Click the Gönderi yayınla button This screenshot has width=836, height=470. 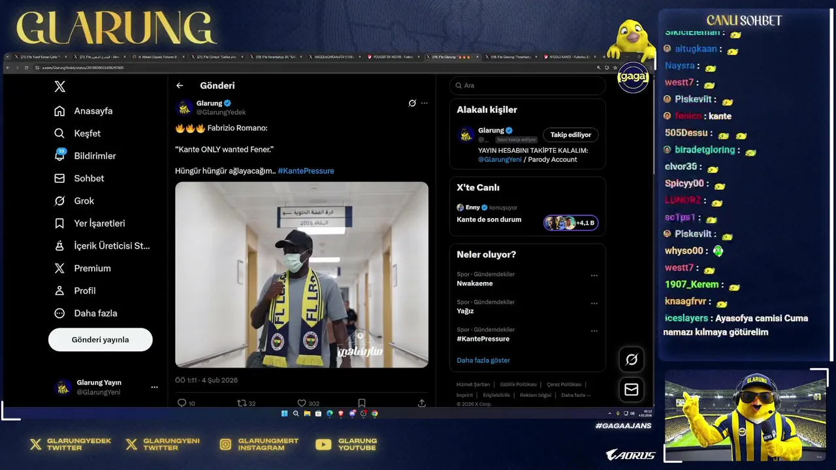point(101,339)
